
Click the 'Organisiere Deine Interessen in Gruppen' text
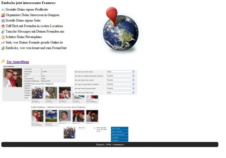pos(33,15)
